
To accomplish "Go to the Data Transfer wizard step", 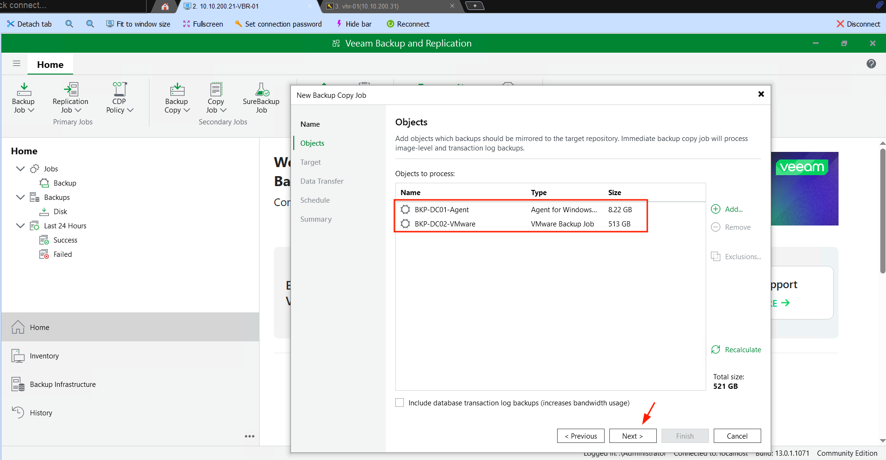I will 322,181.
